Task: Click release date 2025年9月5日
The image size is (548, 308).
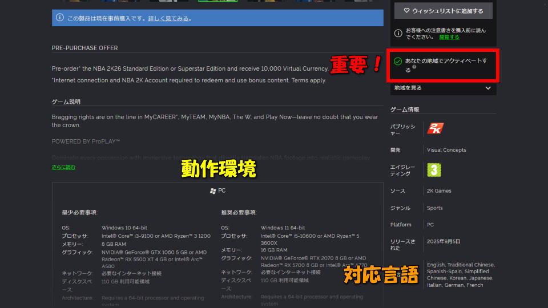Action: [x=444, y=241]
